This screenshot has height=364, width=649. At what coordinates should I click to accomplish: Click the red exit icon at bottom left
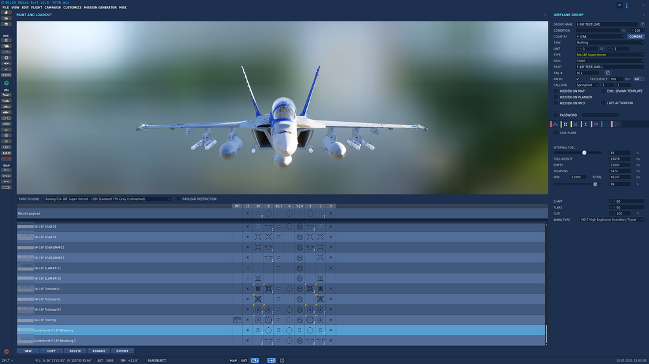tap(6, 352)
